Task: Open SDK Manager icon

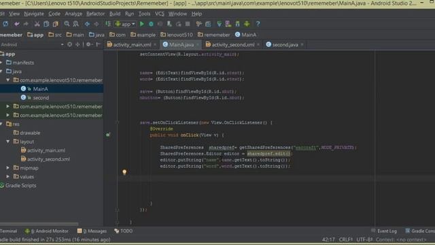Action: point(237,24)
